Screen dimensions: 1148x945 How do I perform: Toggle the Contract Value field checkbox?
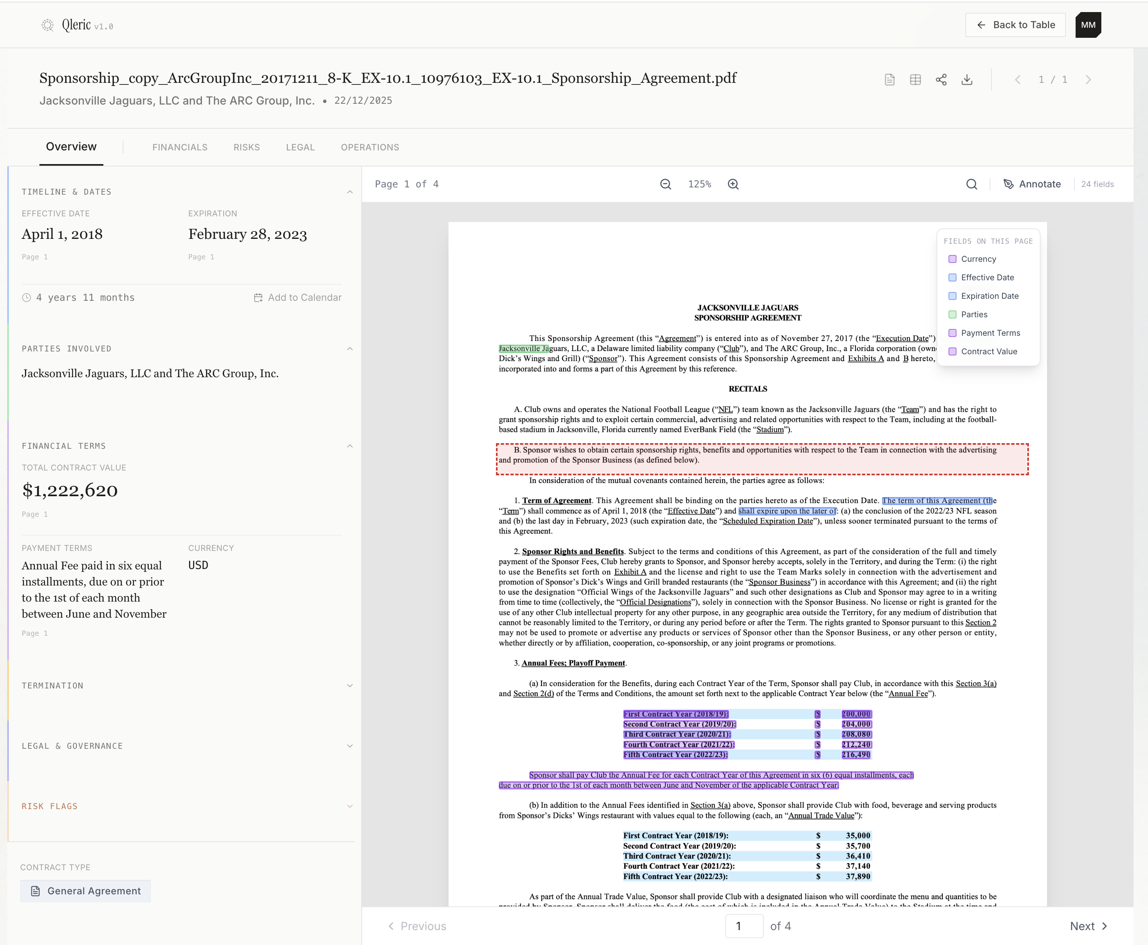[953, 351]
